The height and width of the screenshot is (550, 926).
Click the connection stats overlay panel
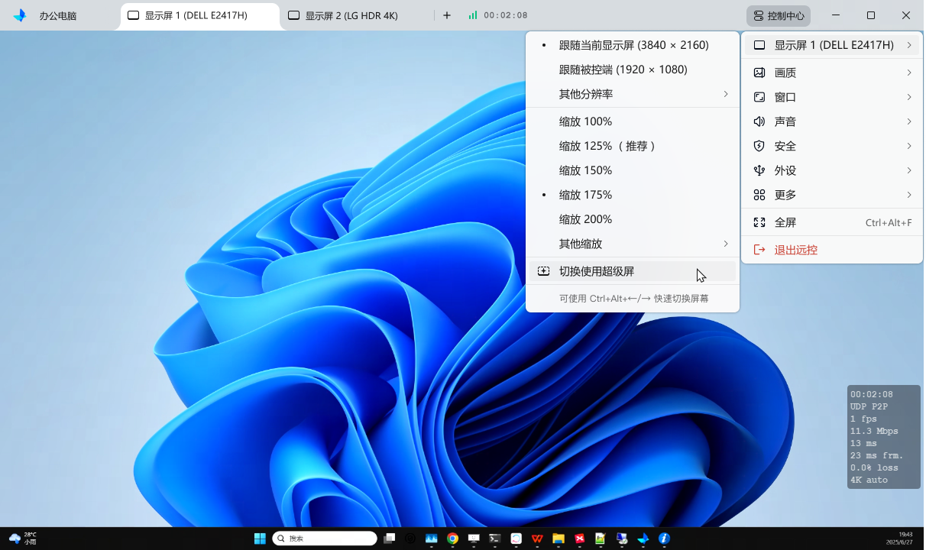click(x=883, y=437)
